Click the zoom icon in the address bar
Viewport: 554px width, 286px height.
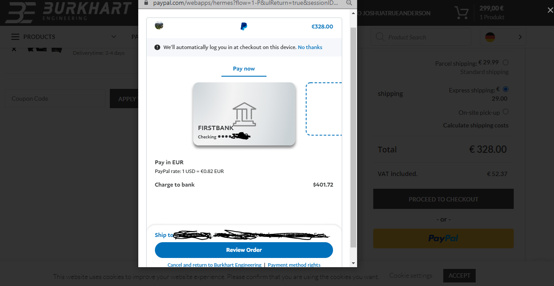[x=349, y=3]
